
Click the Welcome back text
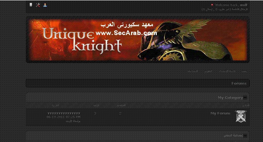tap(227, 5)
